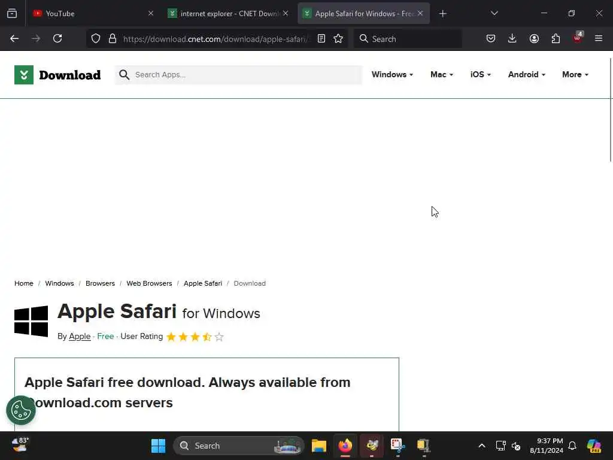Go to Home breadcrumb link

[x=24, y=283]
